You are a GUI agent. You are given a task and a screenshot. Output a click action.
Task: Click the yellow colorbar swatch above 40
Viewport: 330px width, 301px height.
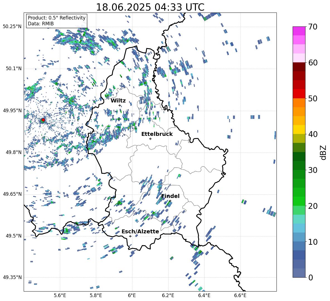[x=299, y=129]
